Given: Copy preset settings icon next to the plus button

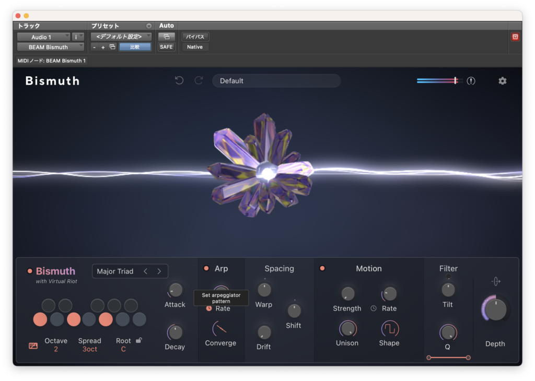Looking at the screenshot, I should (112, 47).
